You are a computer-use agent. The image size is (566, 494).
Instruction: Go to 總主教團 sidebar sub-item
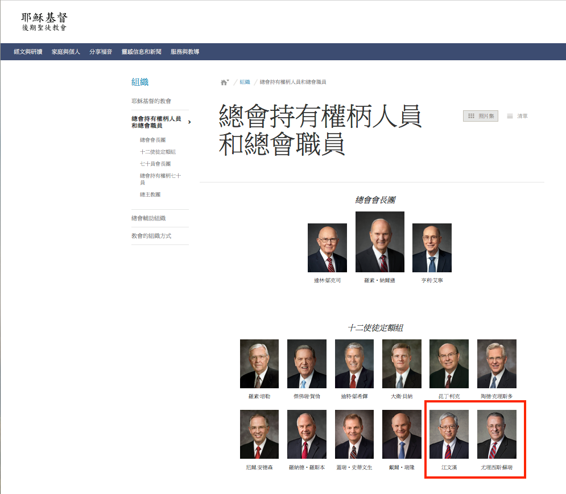pos(150,194)
